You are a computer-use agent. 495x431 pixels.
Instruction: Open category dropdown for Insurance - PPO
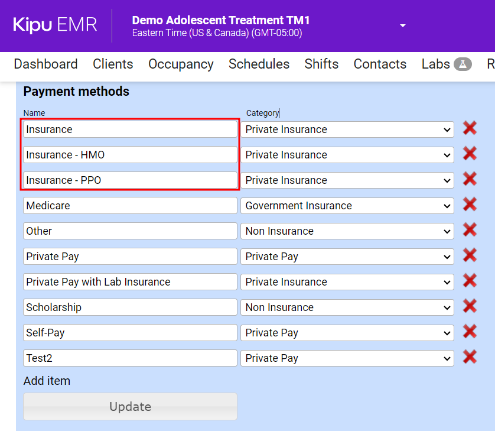click(347, 180)
